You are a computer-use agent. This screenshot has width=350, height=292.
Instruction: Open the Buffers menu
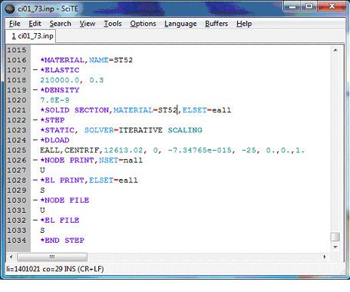click(216, 24)
